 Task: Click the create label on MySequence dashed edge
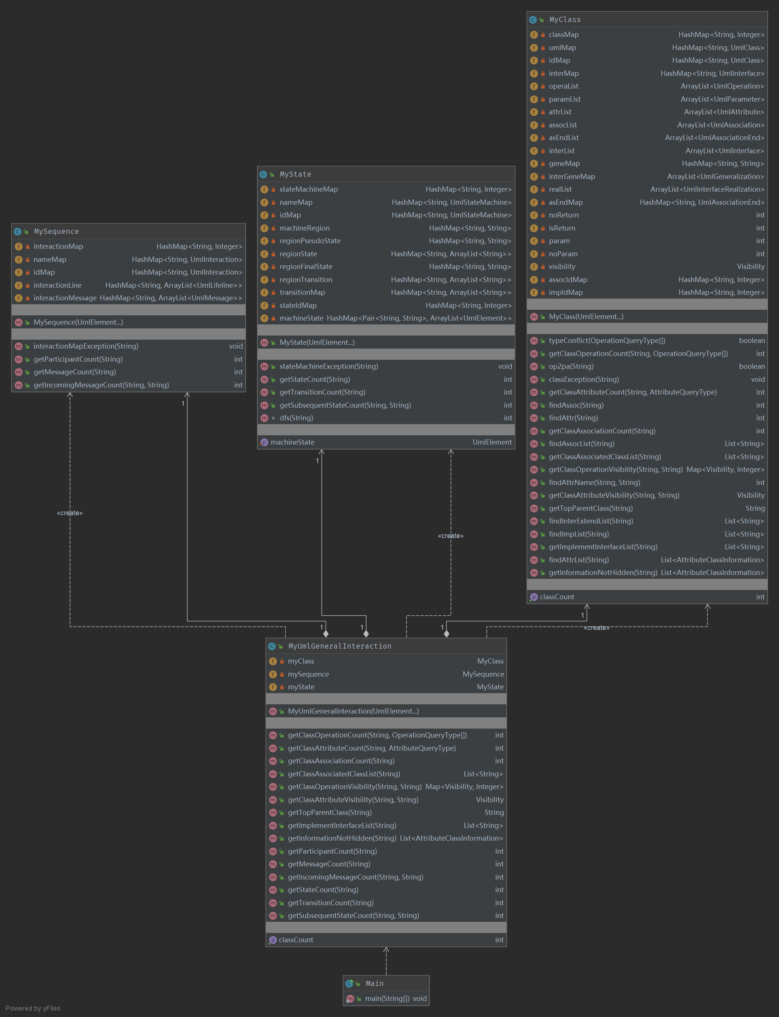point(69,513)
